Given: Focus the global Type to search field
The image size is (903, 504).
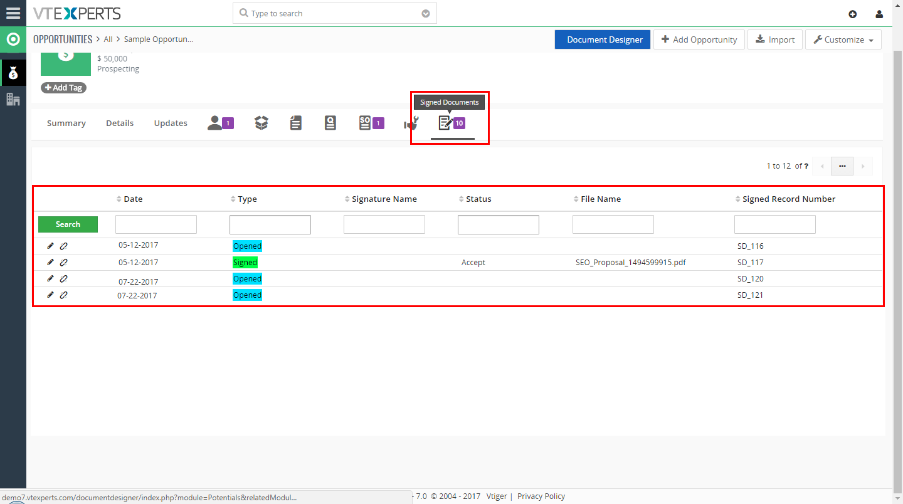Looking at the screenshot, I should 334,13.
